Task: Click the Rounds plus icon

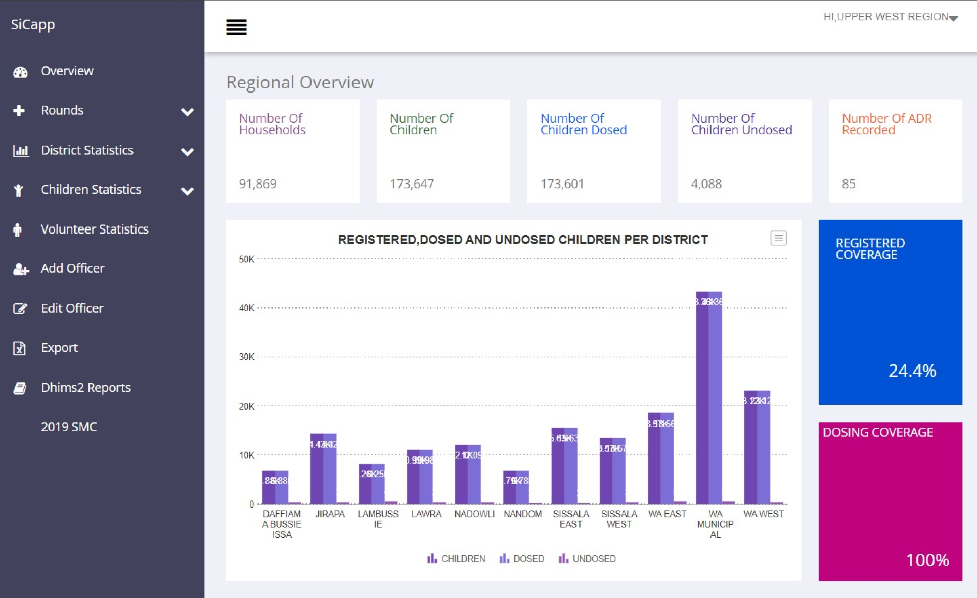Action: pyautogui.click(x=19, y=111)
